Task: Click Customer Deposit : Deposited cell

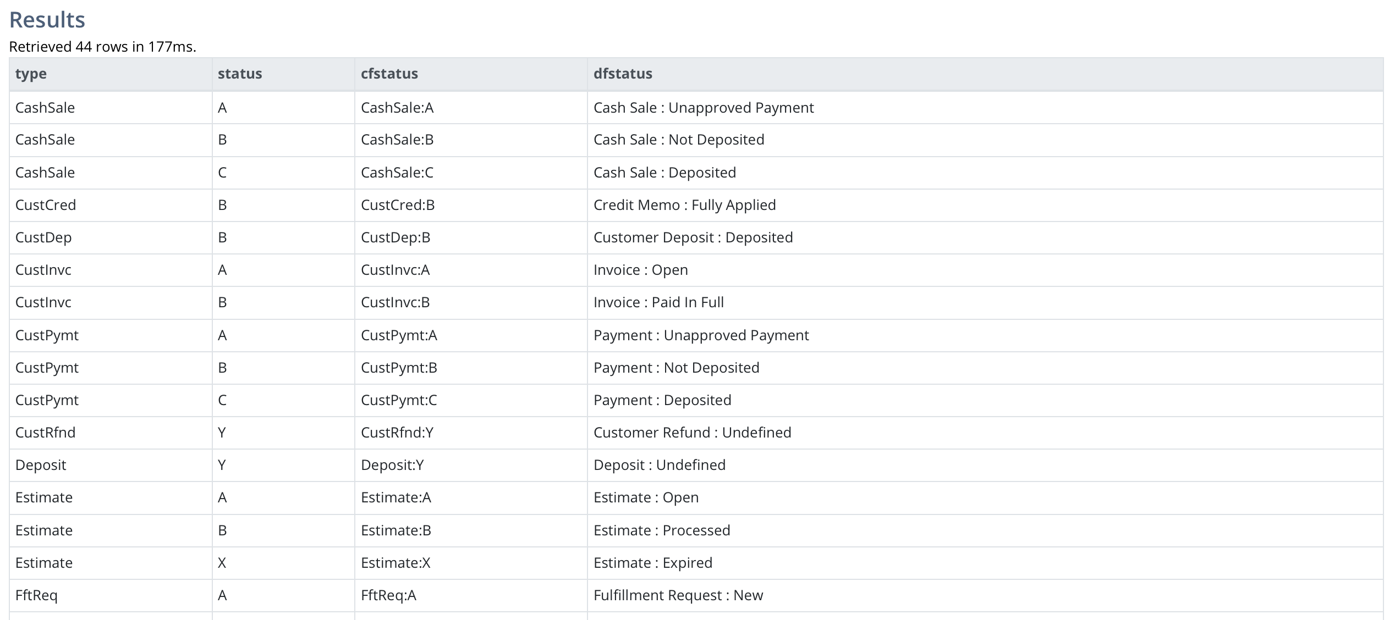Action: pyautogui.click(x=985, y=237)
